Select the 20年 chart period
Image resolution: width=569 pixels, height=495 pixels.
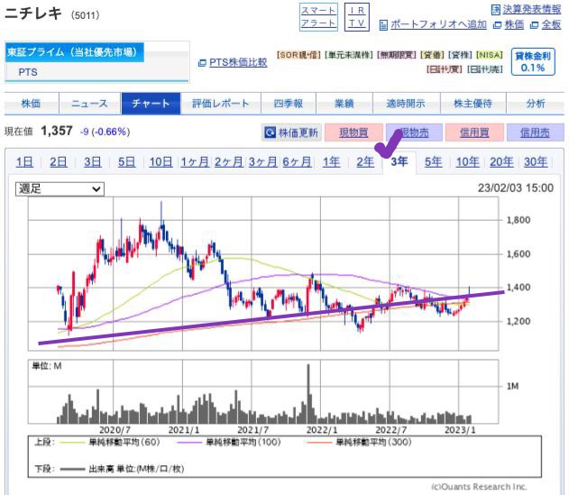501,162
